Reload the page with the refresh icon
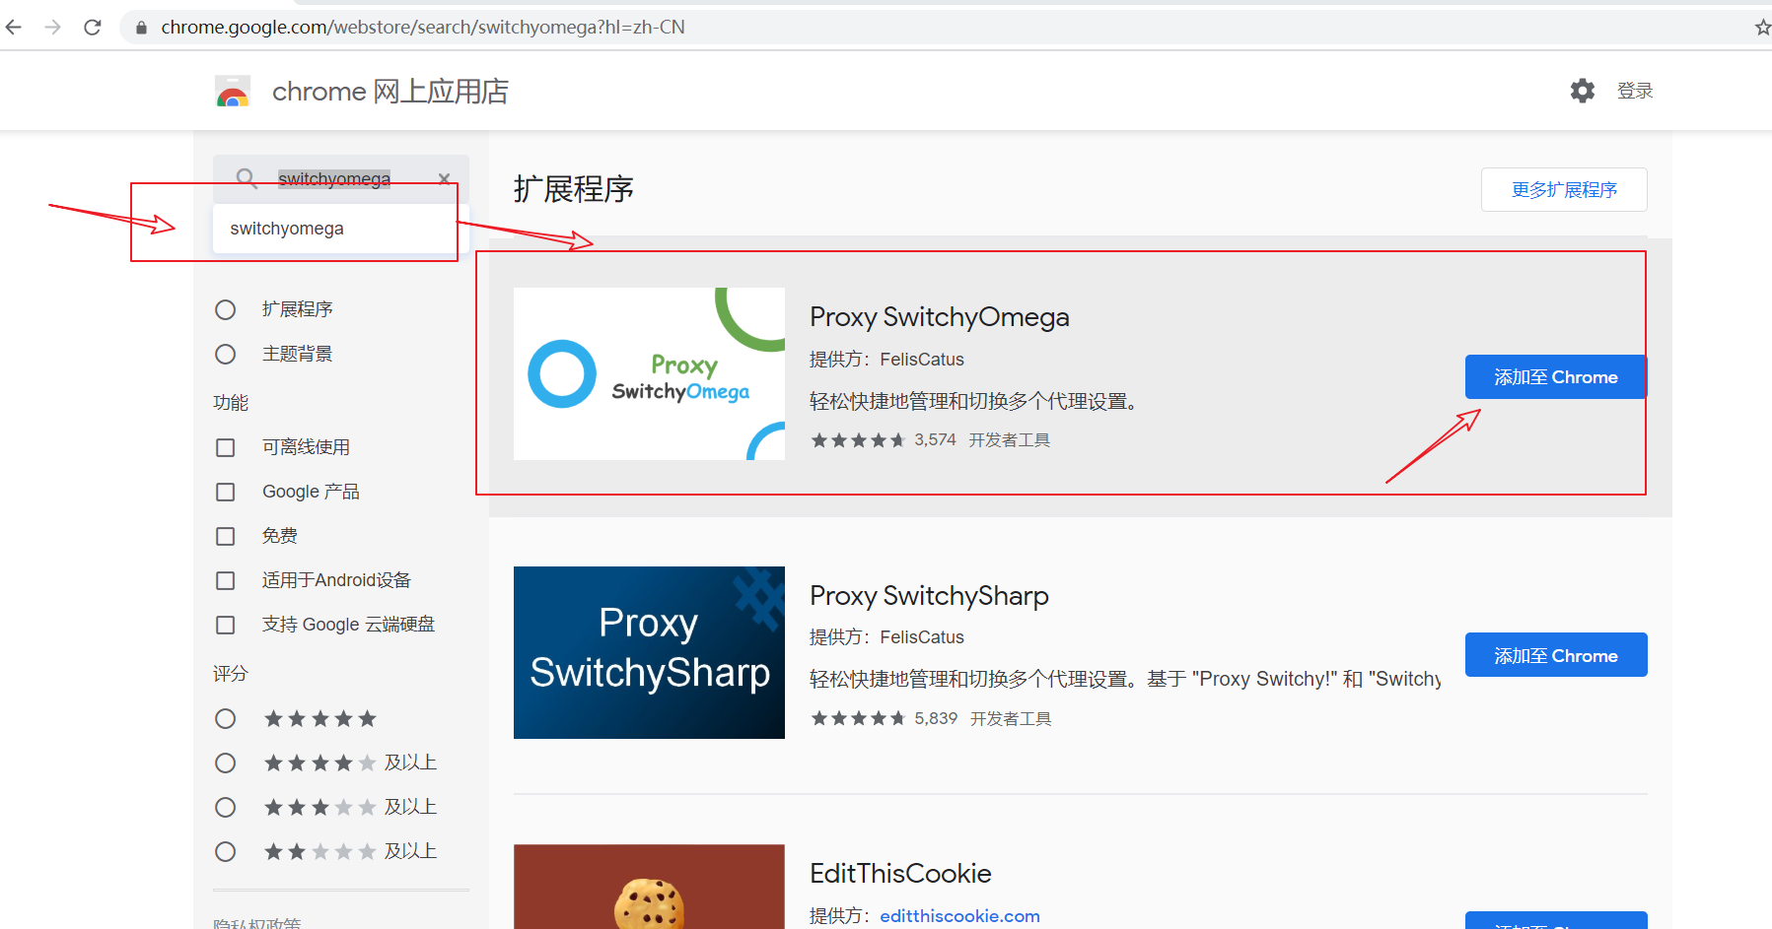The width and height of the screenshot is (1772, 929). (93, 27)
